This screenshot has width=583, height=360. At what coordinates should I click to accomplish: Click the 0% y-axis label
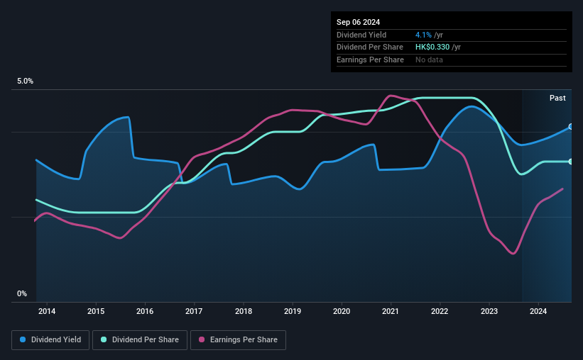pos(22,294)
